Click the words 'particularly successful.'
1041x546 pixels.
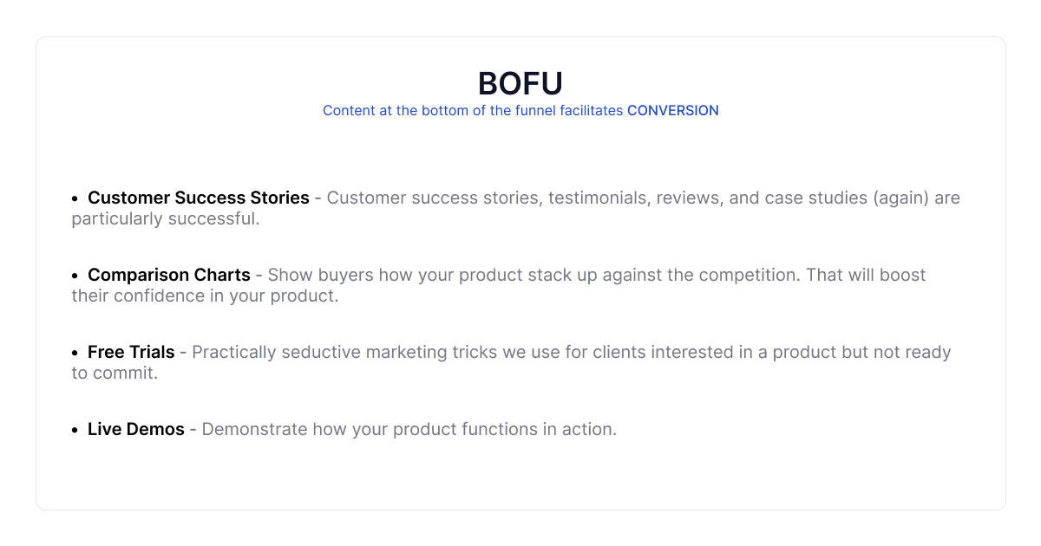pos(165,218)
